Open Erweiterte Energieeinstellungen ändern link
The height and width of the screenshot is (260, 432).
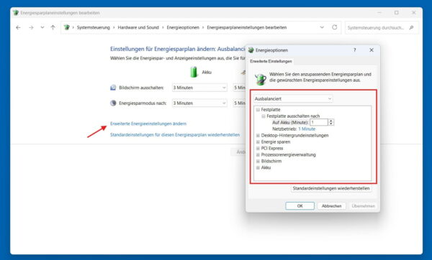(148, 124)
